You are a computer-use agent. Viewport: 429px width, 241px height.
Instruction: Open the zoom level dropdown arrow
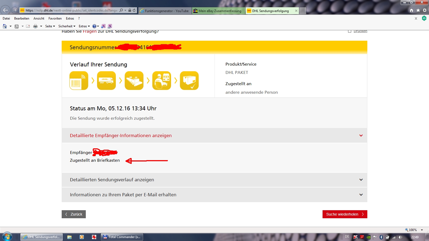tap(422, 230)
